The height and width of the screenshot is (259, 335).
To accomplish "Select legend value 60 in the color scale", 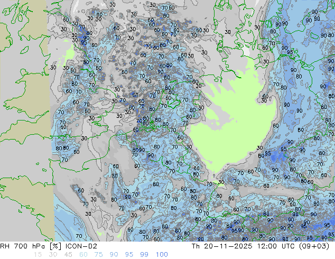I will point(83,255).
